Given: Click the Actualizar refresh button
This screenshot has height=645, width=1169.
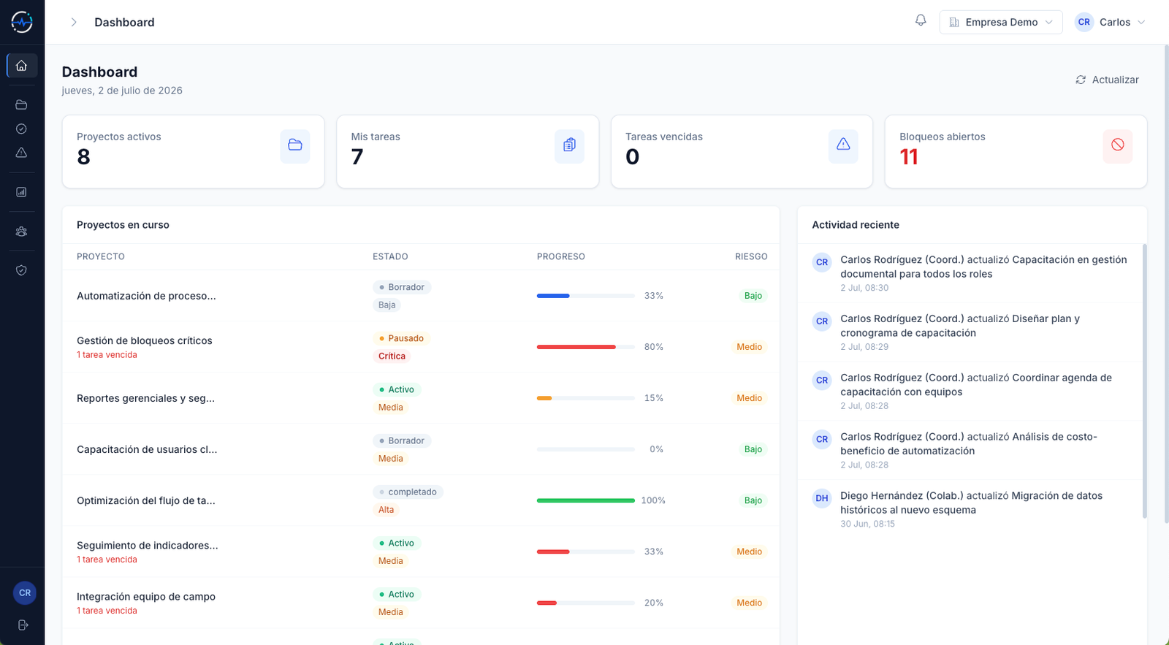Looking at the screenshot, I should tap(1107, 80).
